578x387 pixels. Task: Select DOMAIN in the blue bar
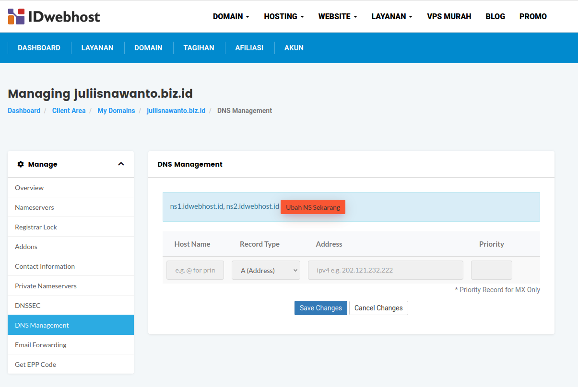pos(148,48)
